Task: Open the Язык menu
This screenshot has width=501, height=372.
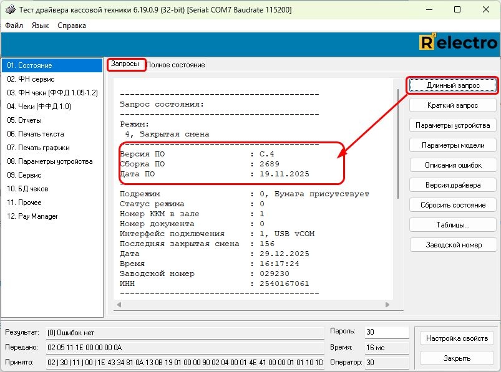Action: pos(40,26)
